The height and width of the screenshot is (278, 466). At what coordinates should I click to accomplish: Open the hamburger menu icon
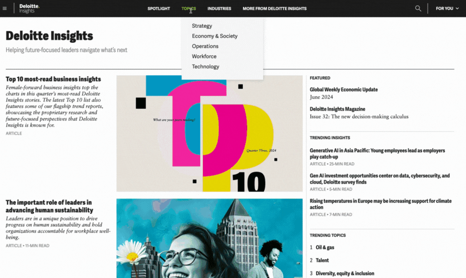tap(4, 8)
